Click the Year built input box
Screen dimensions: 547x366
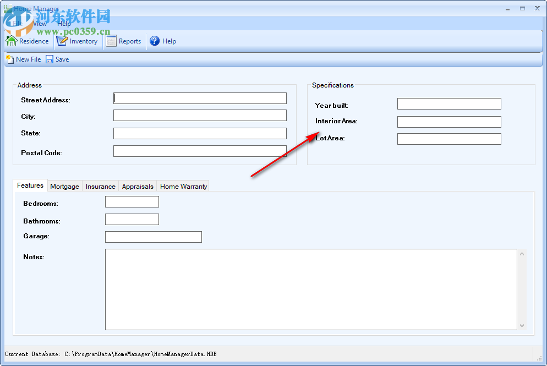[x=448, y=103]
